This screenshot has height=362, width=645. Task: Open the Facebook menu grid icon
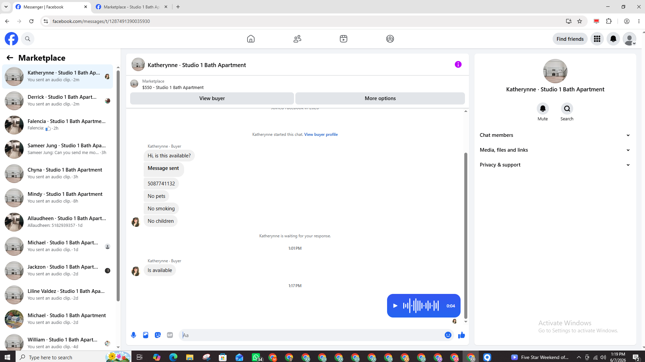pos(597,39)
